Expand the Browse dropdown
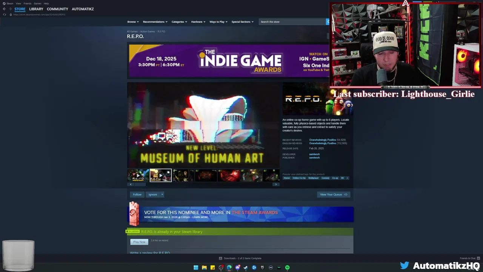483x272 pixels. tap(133, 22)
